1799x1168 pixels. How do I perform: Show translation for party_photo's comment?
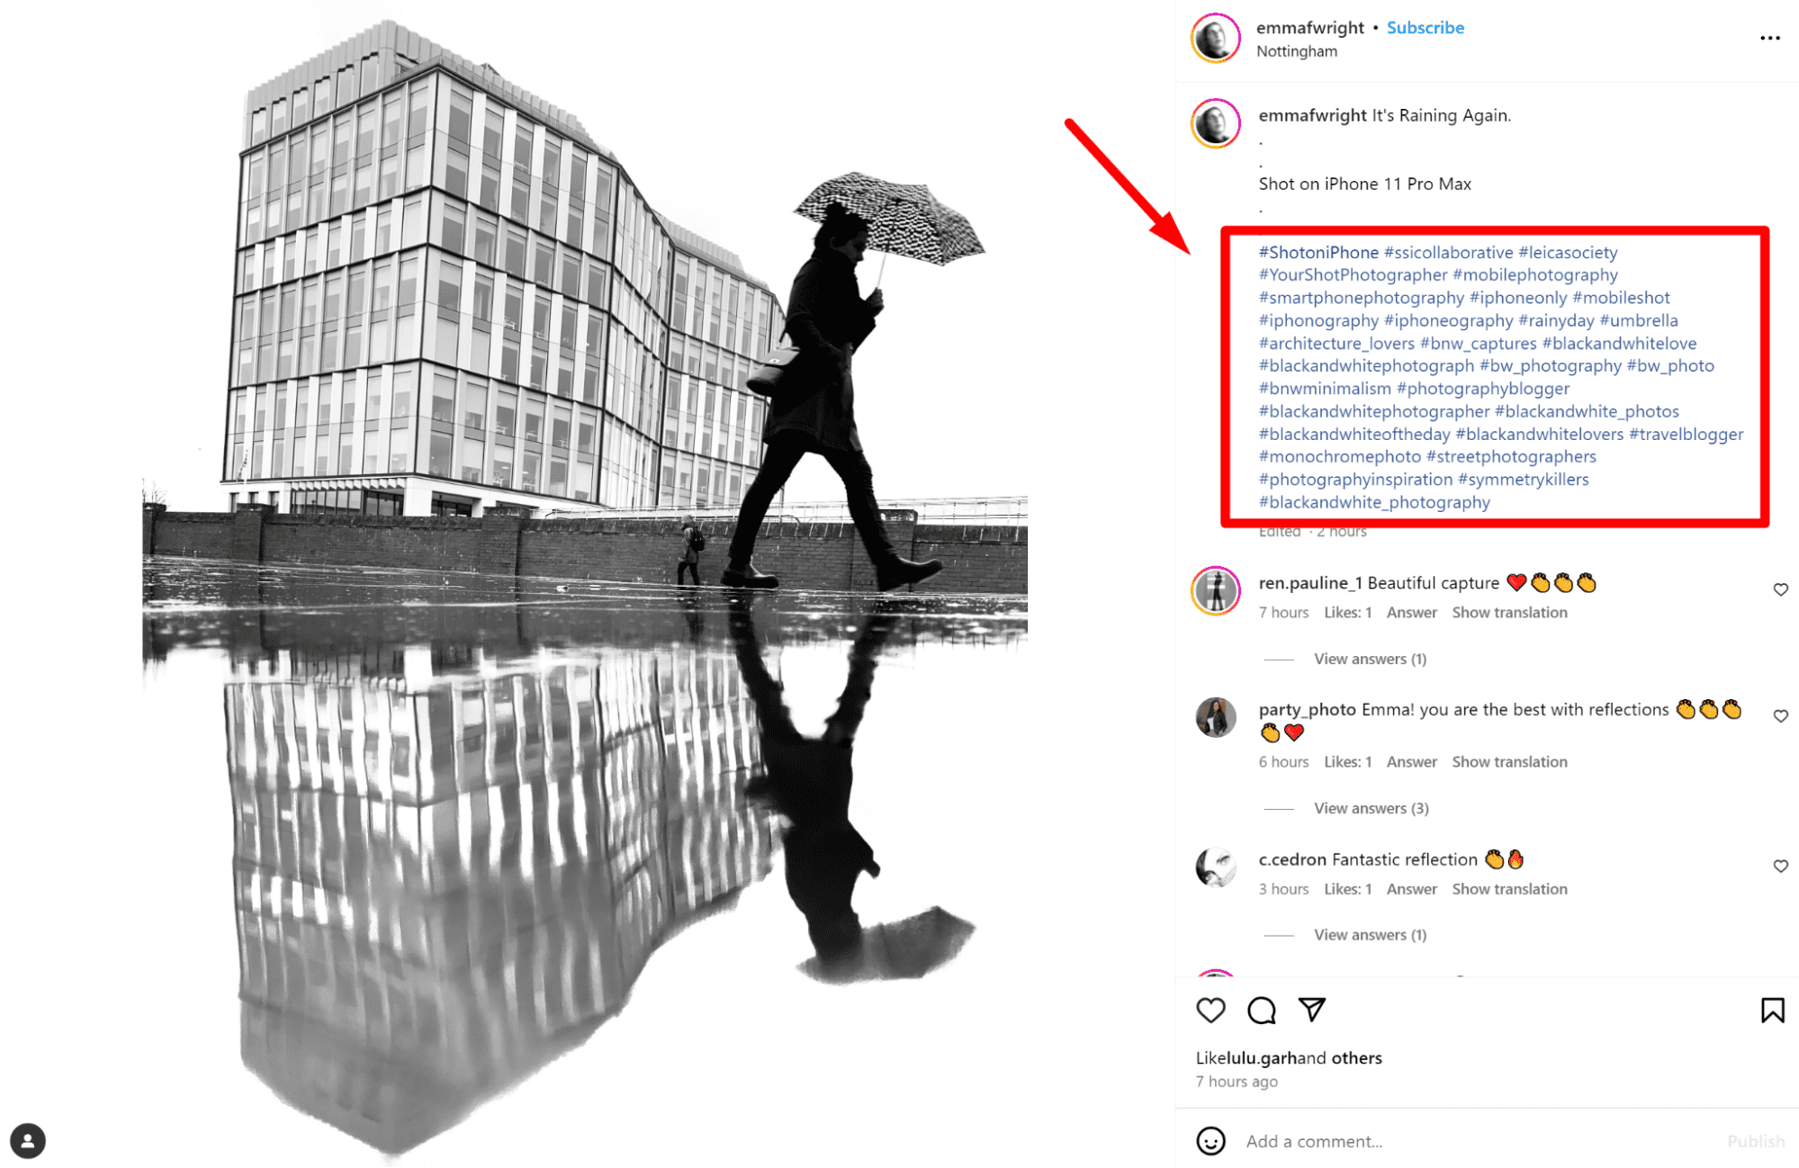pyautogui.click(x=1509, y=762)
